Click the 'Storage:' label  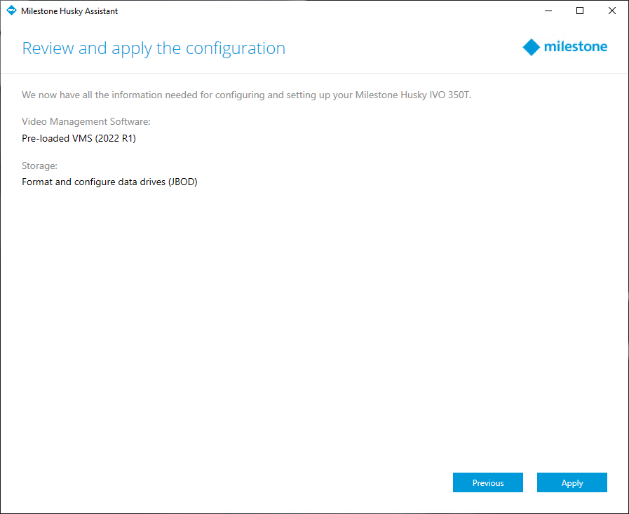[39, 165]
